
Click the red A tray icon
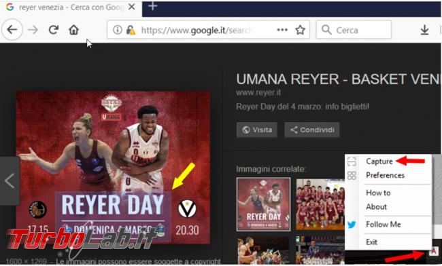433,251
